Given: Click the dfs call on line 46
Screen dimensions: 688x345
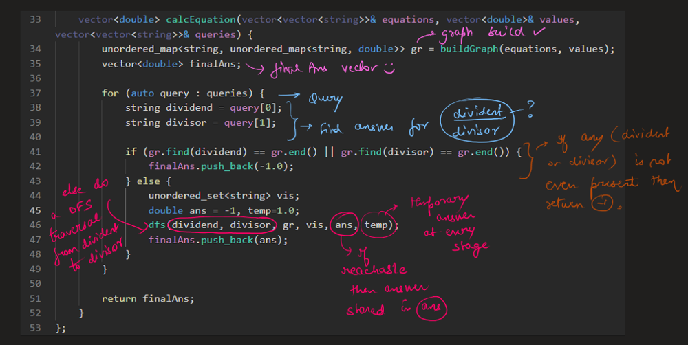Looking at the screenshot, I should pos(157,225).
